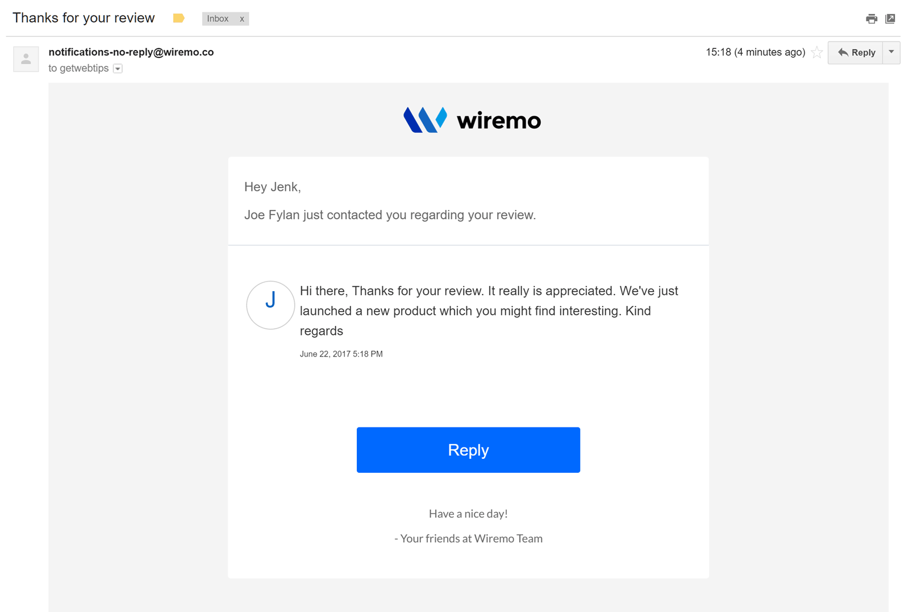Open email in a new window
This screenshot has width=909, height=612.
click(890, 19)
